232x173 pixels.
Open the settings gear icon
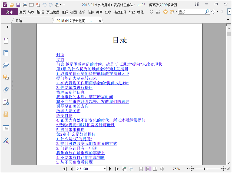pos(213,12)
